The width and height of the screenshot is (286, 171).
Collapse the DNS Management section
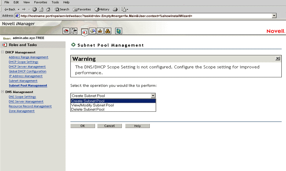pos(2,92)
